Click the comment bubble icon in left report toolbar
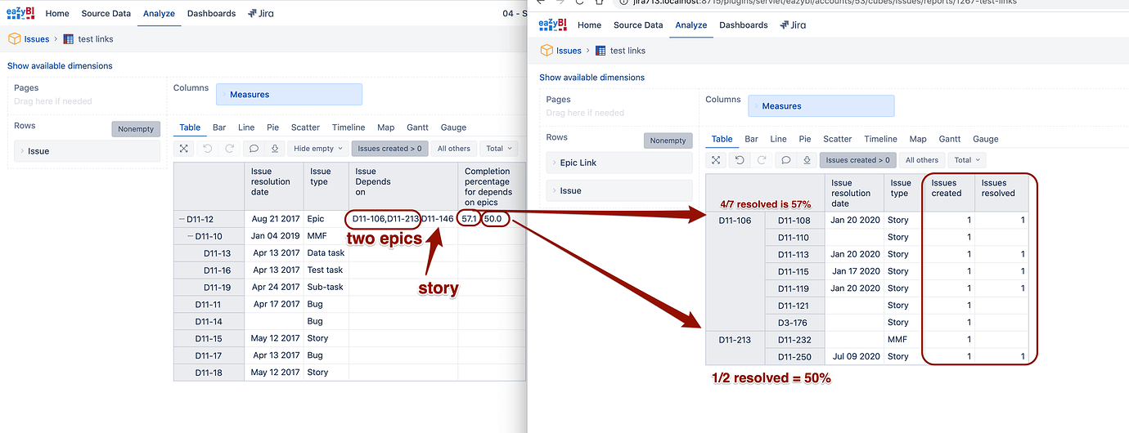 point(254,149)
